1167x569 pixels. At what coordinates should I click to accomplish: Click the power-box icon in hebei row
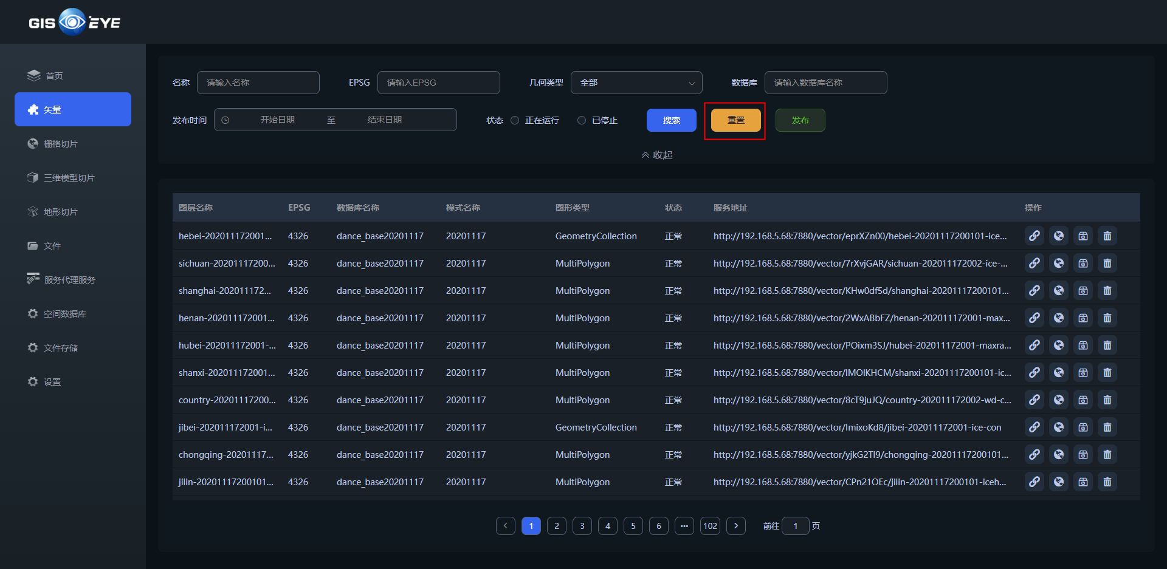(1083, 236)
